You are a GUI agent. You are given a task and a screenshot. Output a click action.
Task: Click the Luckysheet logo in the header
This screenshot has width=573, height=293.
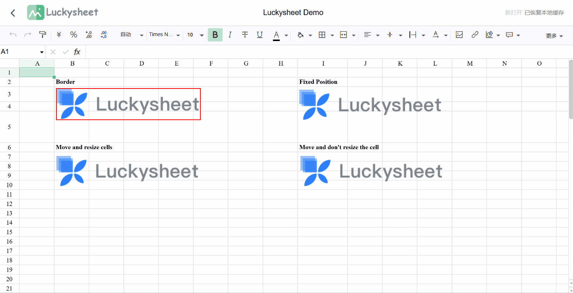[x=63, y=12]
